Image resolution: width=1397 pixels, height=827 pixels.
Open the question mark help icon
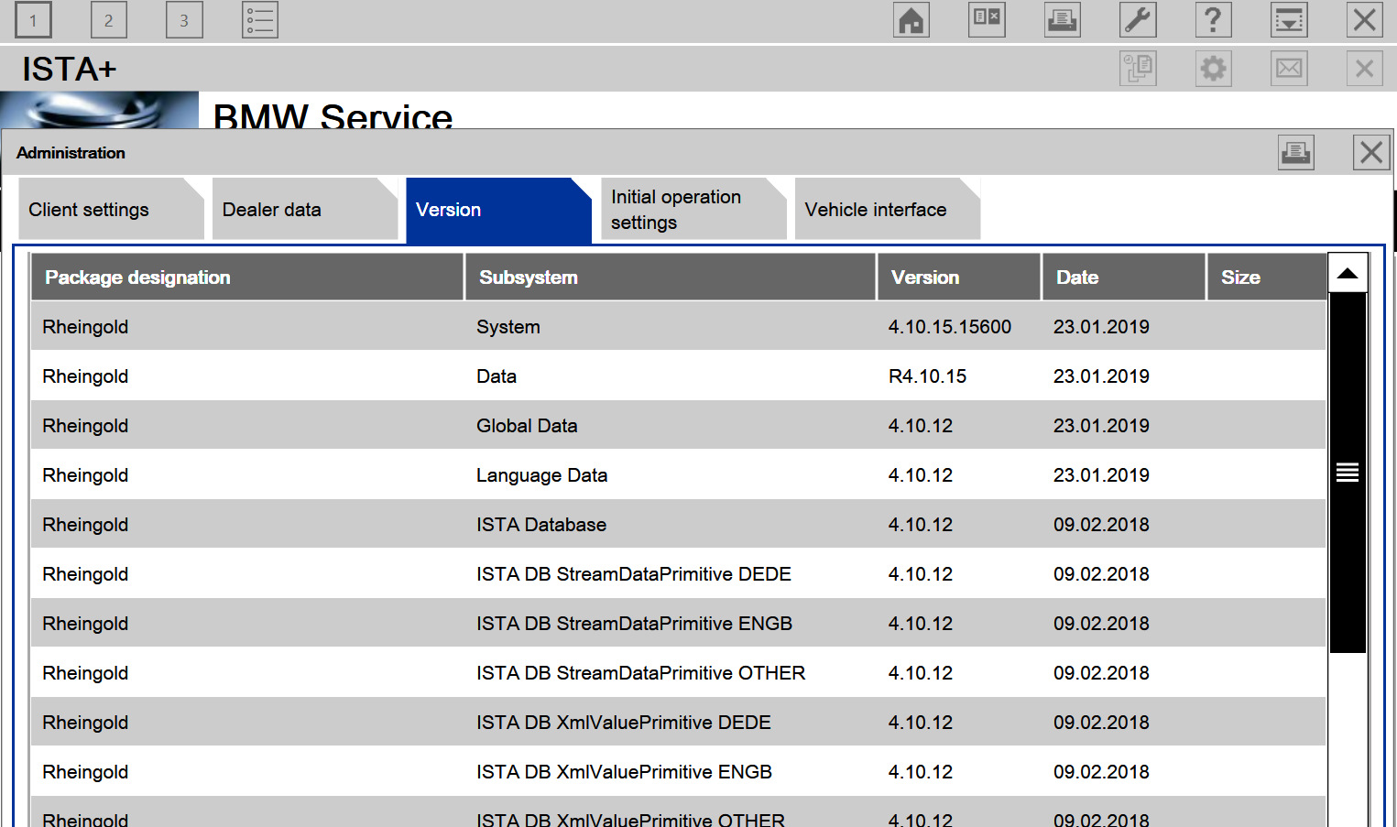[1213, 20]
